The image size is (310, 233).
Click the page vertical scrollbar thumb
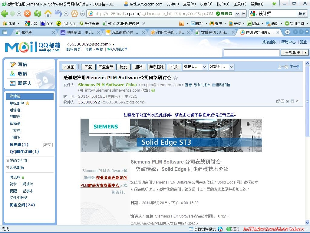(x=308, y=101)
